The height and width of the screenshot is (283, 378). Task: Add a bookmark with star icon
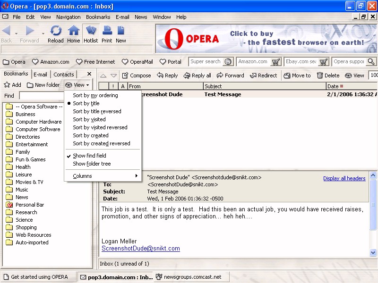pos(13,85)
